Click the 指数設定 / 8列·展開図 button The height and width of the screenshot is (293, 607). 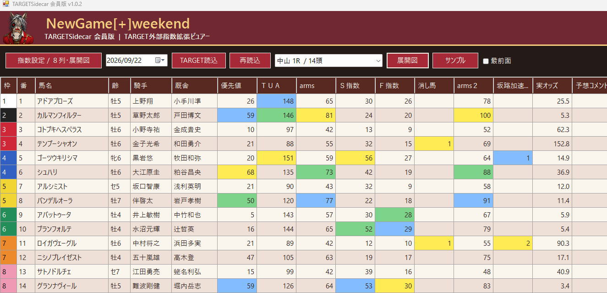[x=54, y=61]
